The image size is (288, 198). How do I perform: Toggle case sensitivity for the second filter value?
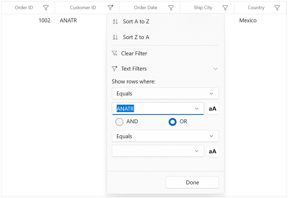coord(213,152)
